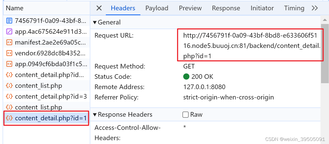Click the document icon of 7456791f request
The image size is (329, 144).
(x=9, y=21)
